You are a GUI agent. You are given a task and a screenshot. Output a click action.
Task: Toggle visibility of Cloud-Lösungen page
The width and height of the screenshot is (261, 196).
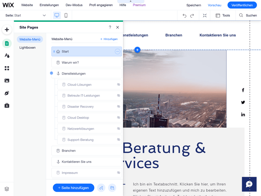pos(118,85)
